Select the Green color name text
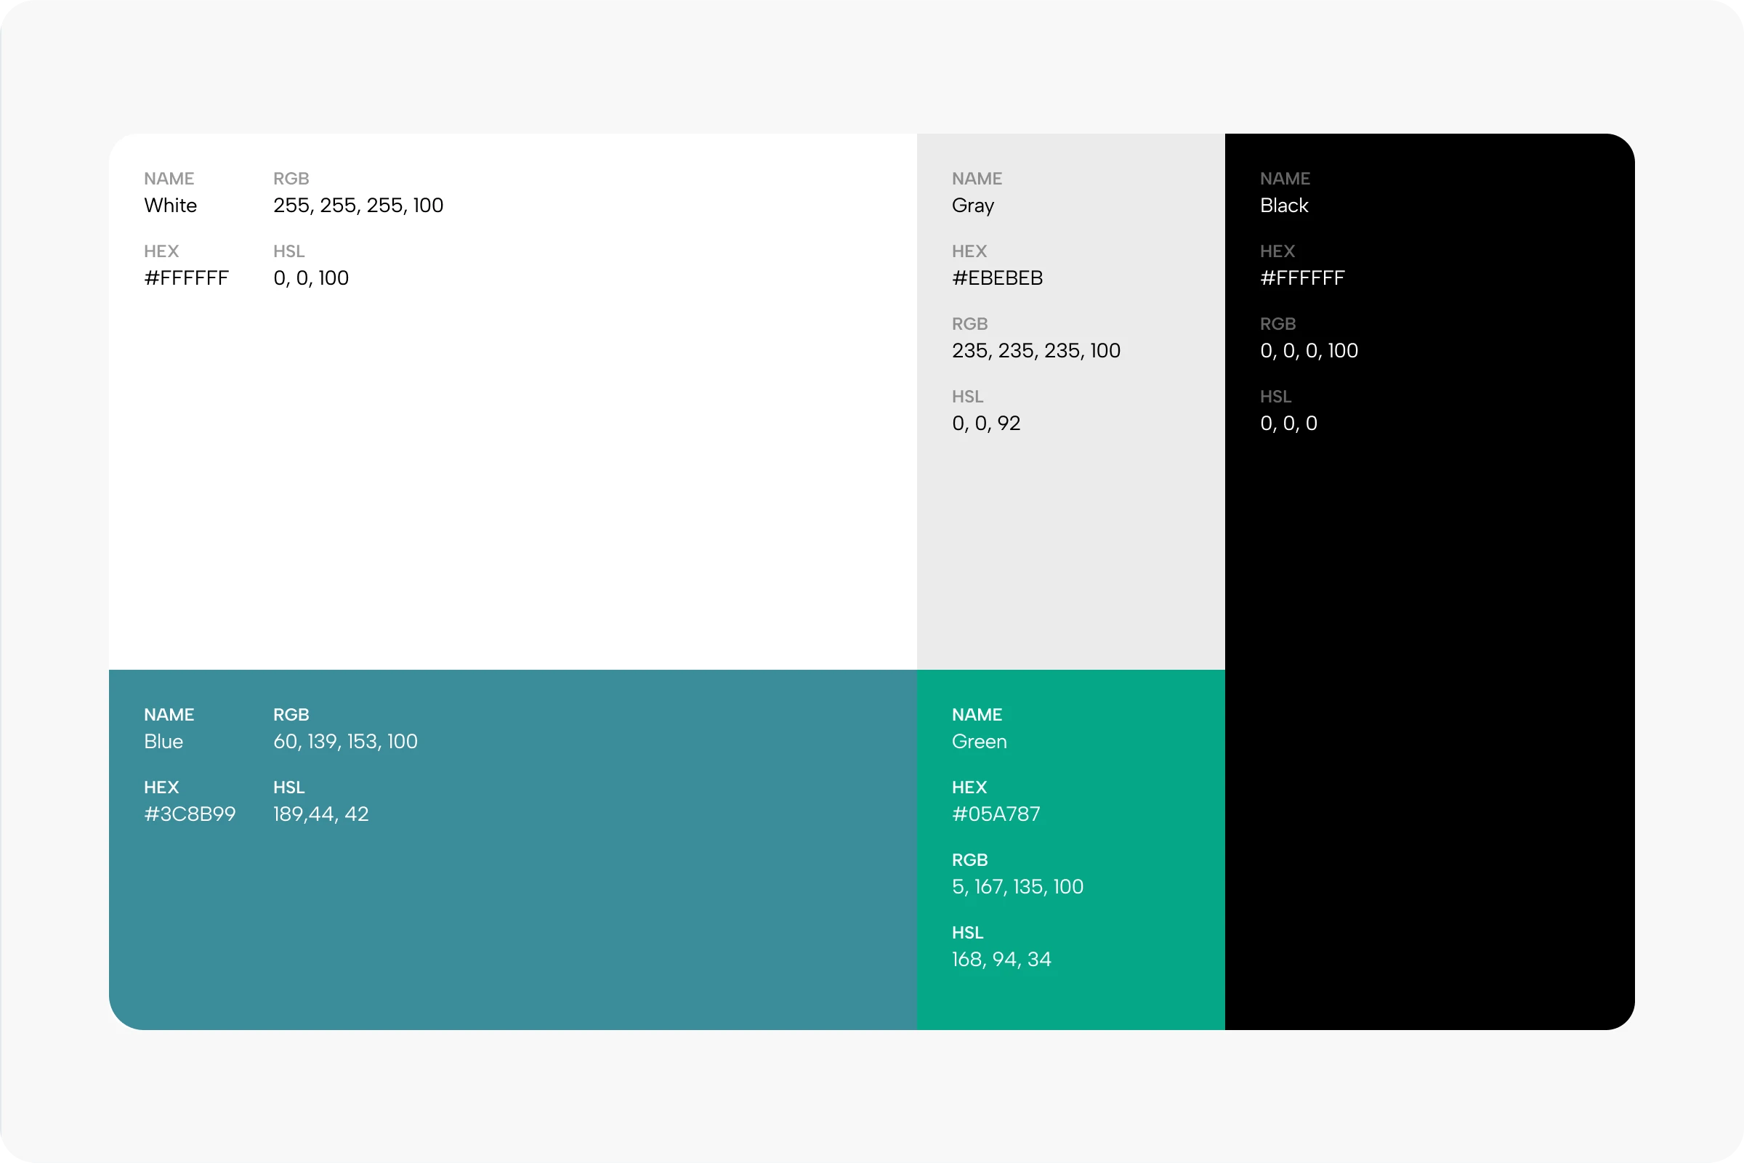1744x1163 pixels. tap(980, 742)
